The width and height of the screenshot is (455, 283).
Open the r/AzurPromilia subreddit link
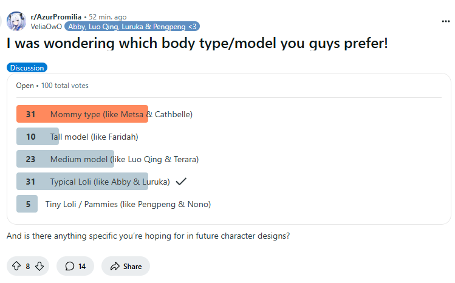click(56, 17)
